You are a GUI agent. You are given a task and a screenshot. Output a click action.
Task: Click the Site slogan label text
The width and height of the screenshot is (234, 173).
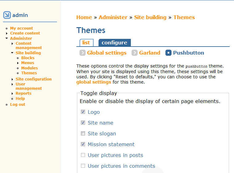point(102,134)
